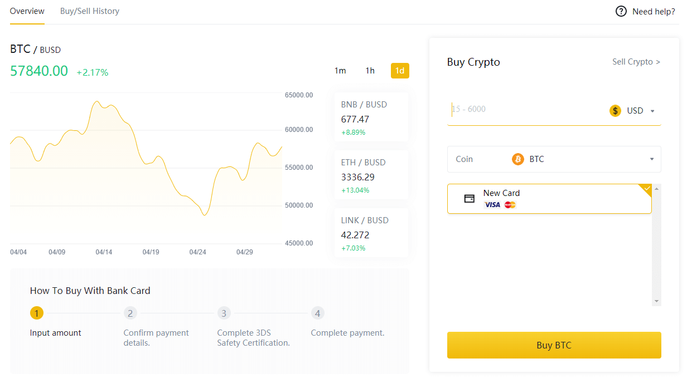Switch to the Buy/Sell History tab
This screenshot has height=383, width=687.
click(x=89, y=11)
